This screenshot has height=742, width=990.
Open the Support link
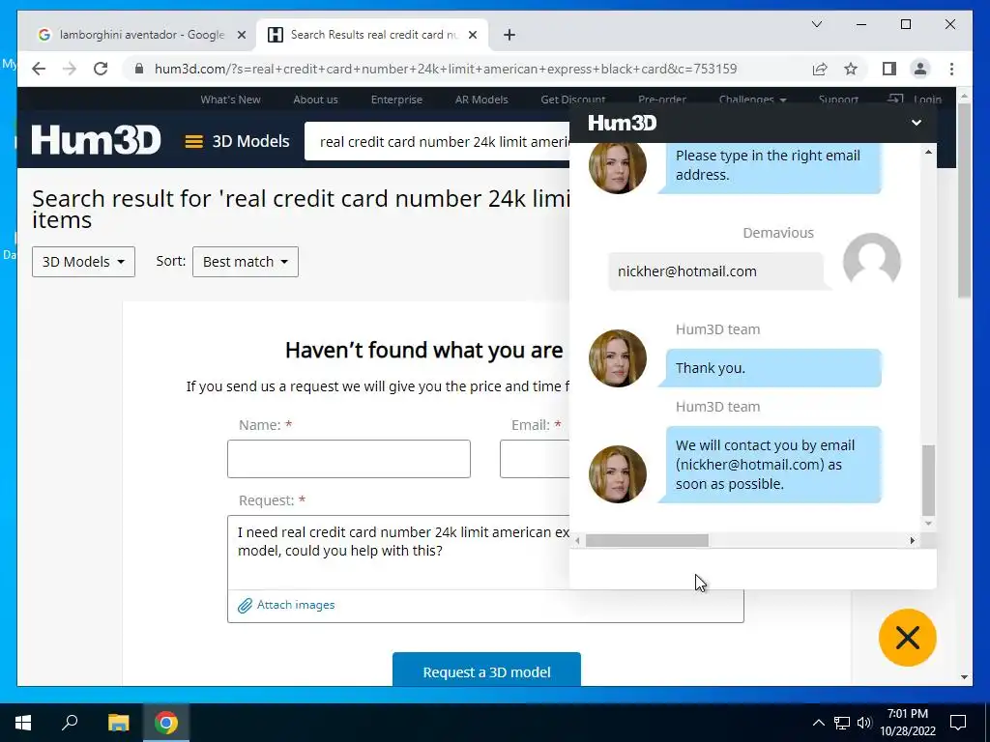tap(838, 100)
